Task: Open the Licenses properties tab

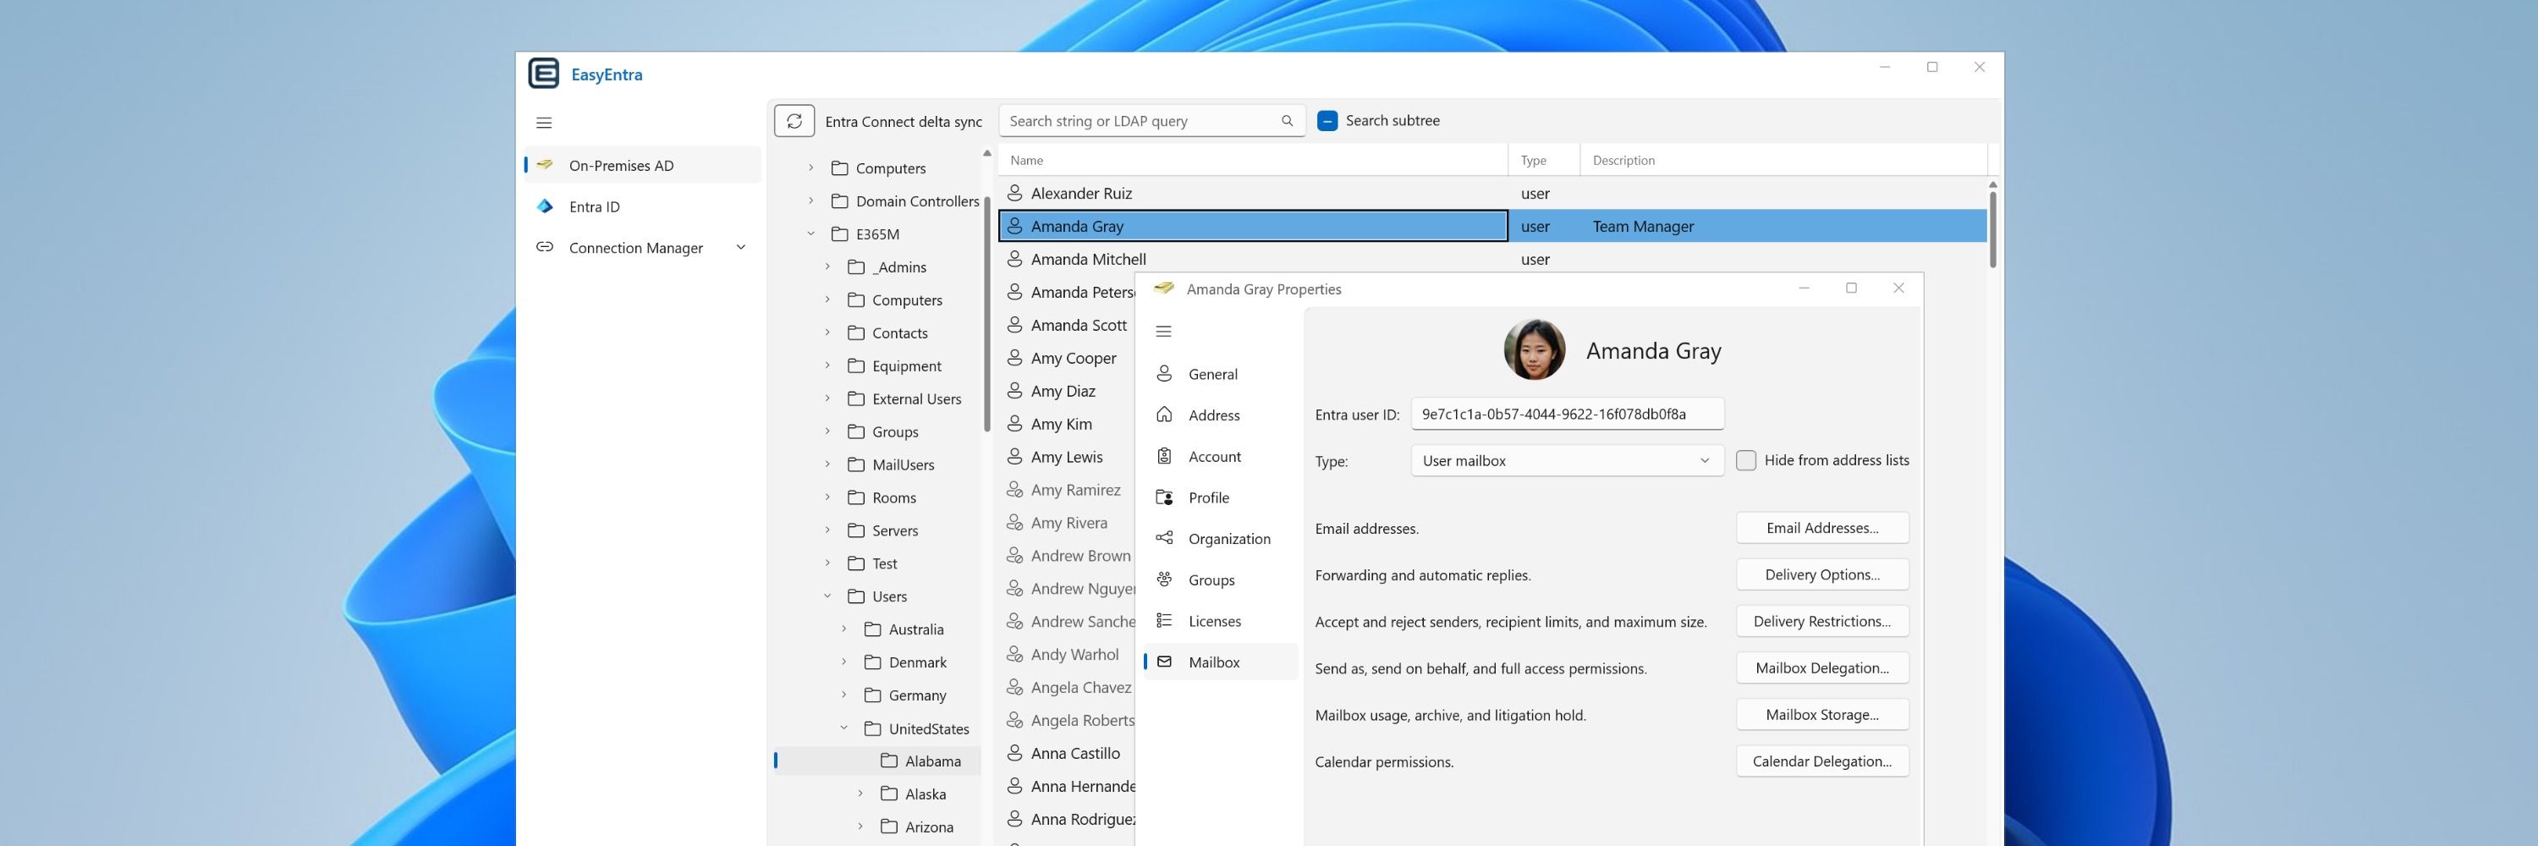Action: coord(1221,620)
